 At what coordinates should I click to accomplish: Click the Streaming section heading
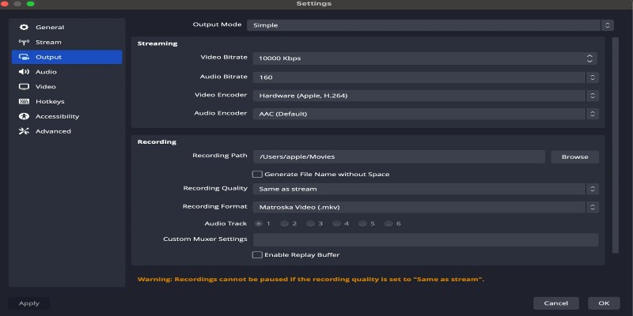[157, 43]
